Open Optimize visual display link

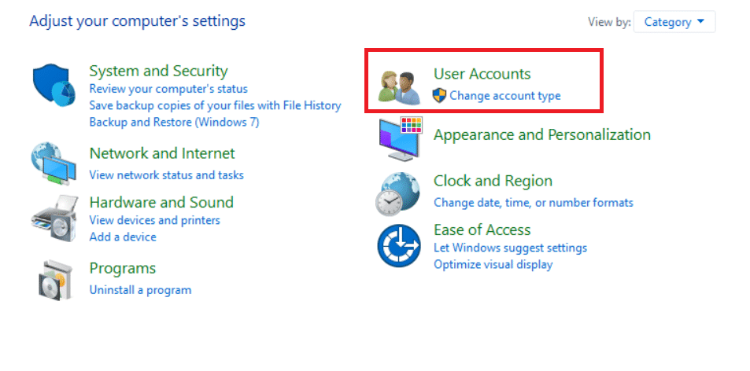(493, 264)
